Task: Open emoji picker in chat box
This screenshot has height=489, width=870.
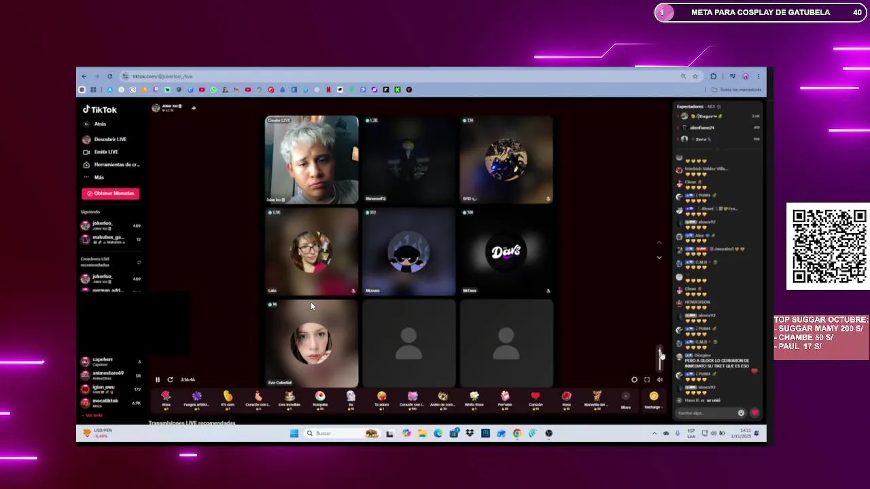Action: (741, 413)
